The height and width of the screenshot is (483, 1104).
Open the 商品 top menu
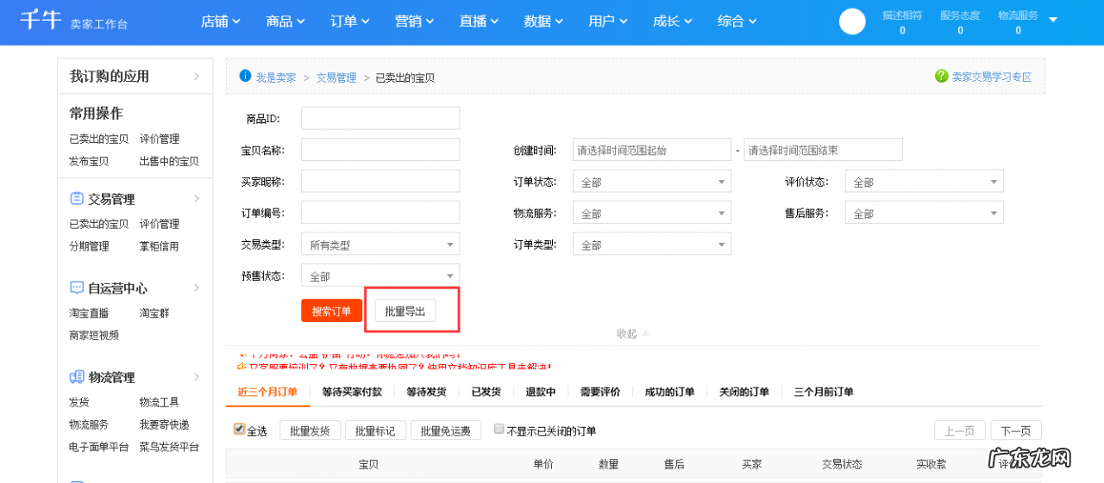click(x=285, y=22)
